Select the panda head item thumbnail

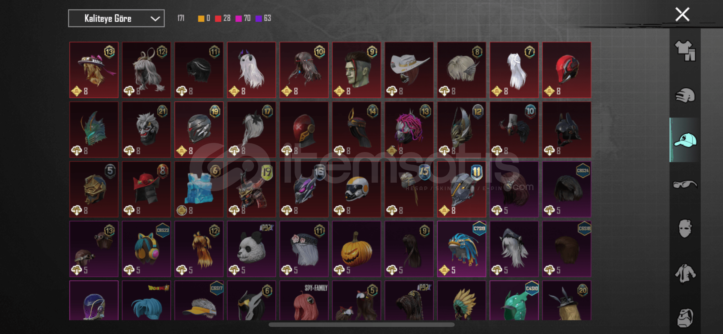[251, 249]
